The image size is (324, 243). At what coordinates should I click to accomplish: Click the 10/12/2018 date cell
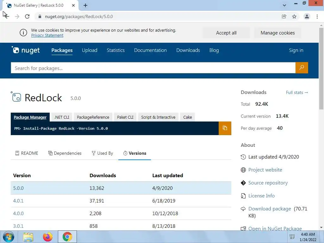click(x=165, y=213)
